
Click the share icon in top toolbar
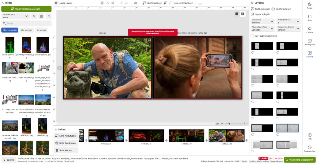point(113,3)
